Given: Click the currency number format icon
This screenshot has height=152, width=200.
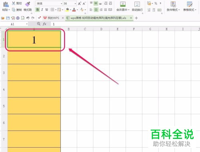Looking at the screenshot, I should coord(149,3).
